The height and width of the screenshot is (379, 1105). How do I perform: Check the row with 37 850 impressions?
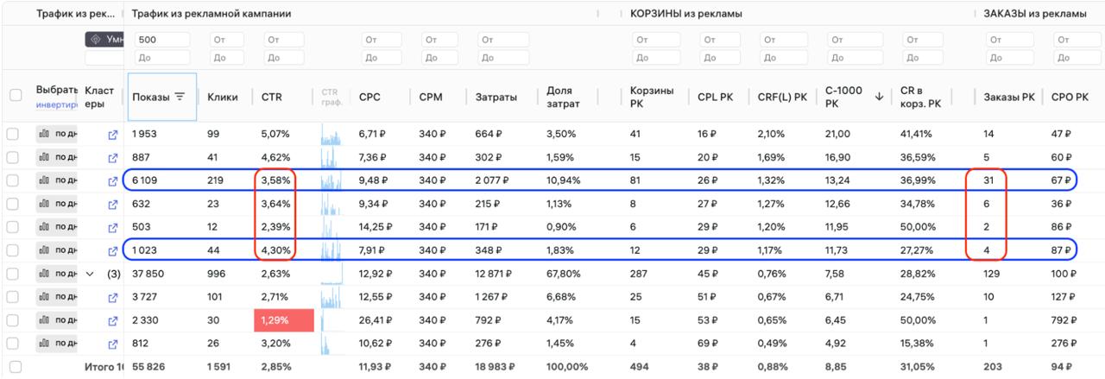(13, 274)
